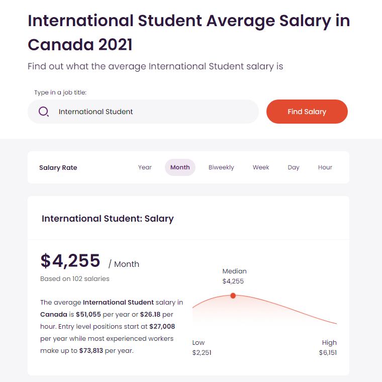
Task: Click the 'Based on 102 salaries' text
Action: pyautogui.click(x=75, y=278)
